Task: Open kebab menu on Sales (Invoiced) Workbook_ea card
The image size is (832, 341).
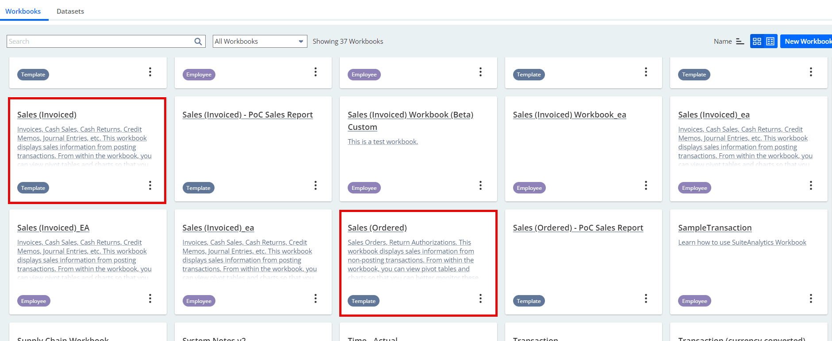Action: coord(646,185)
